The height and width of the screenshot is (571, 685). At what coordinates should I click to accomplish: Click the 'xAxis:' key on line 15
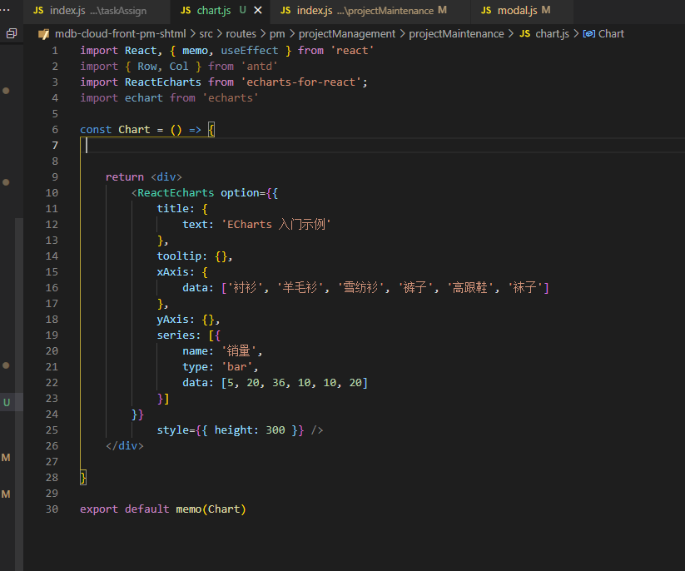point(176,271)
